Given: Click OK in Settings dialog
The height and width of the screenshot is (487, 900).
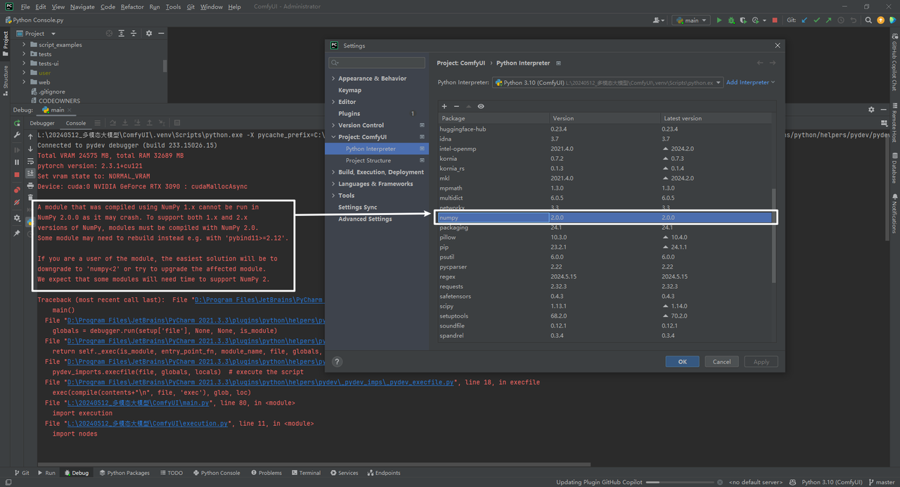Looking at the screenshot, I should pos(682,362).
